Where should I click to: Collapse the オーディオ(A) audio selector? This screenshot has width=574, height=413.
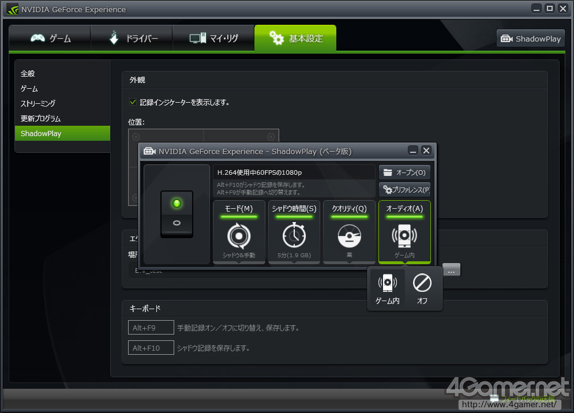(404, 232)
